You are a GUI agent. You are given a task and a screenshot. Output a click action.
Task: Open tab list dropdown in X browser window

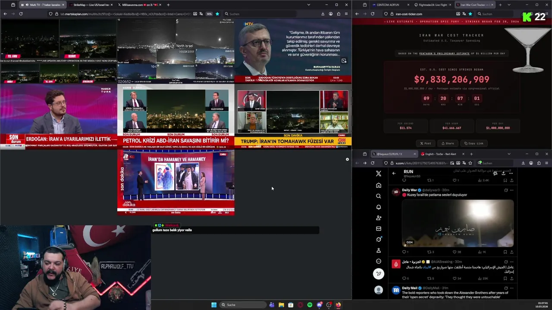[509, 154]
